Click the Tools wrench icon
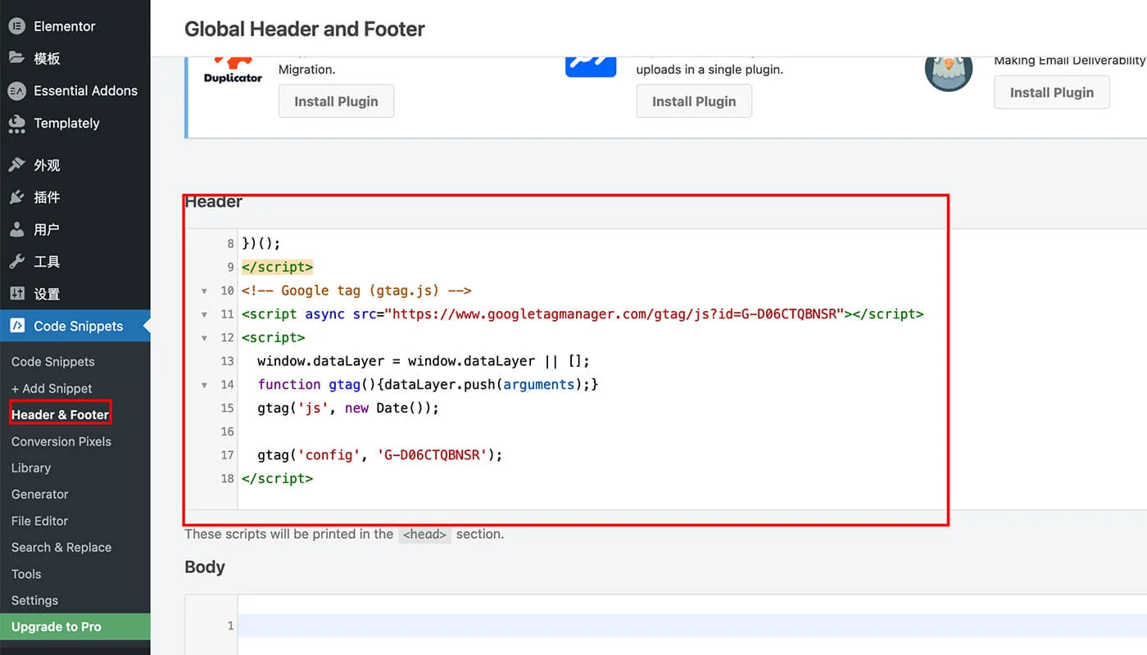Viewport: 1147px width, 655px height. click(16, 262)
